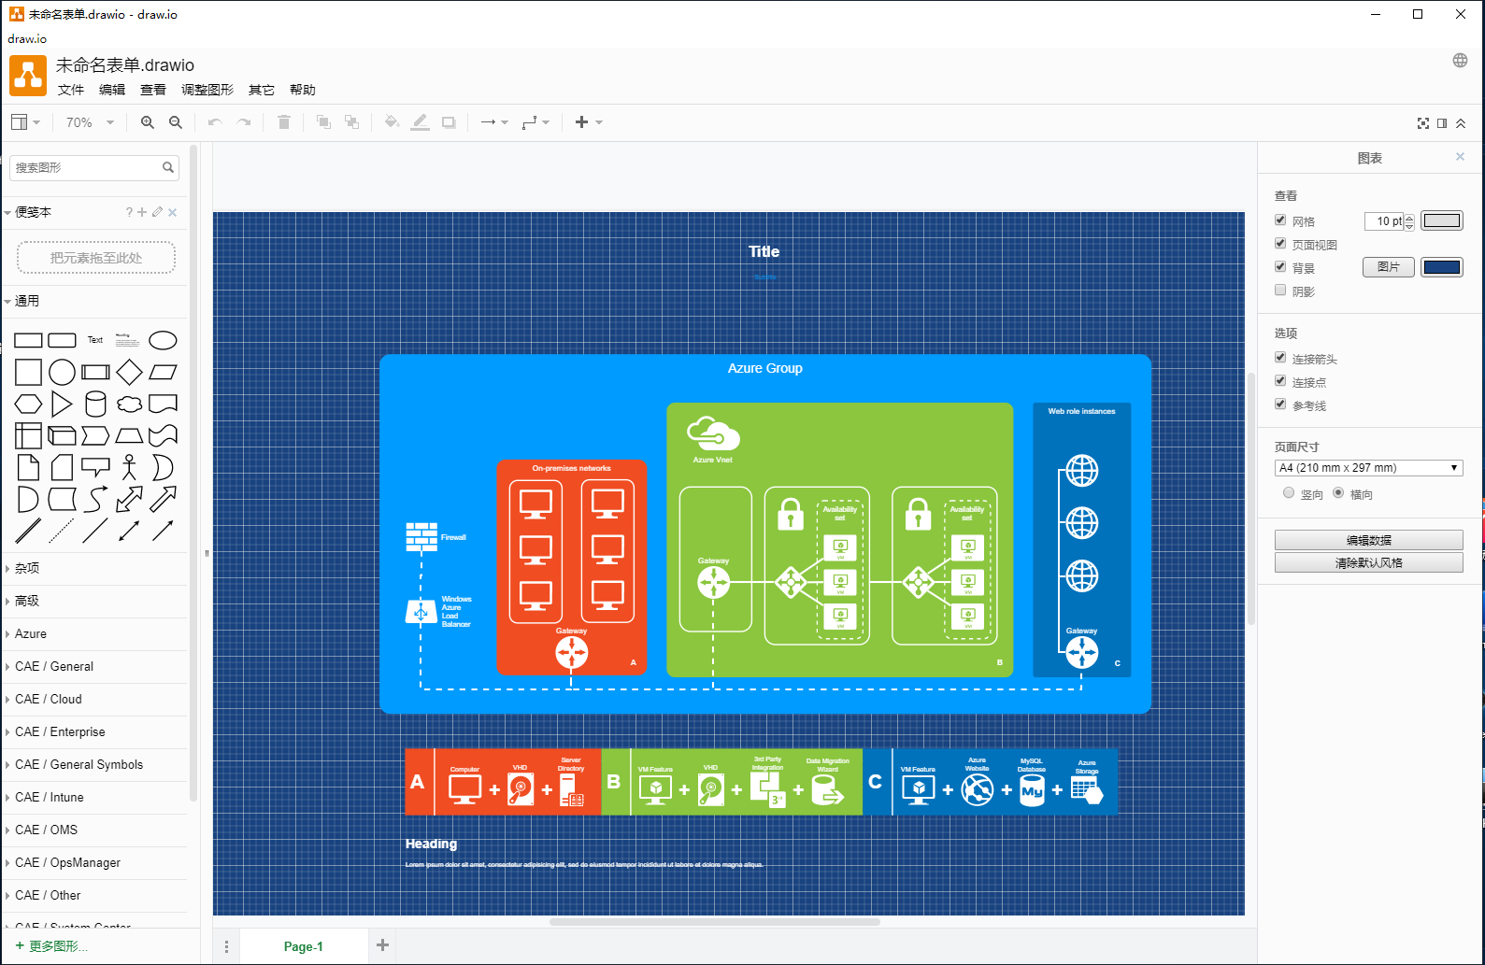The image size is (1485, 965).
Task: Select the hexagon shape in General
Action: pos(28,404)
